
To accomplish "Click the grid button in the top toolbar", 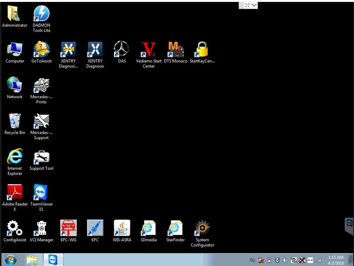I will [242, 5].
